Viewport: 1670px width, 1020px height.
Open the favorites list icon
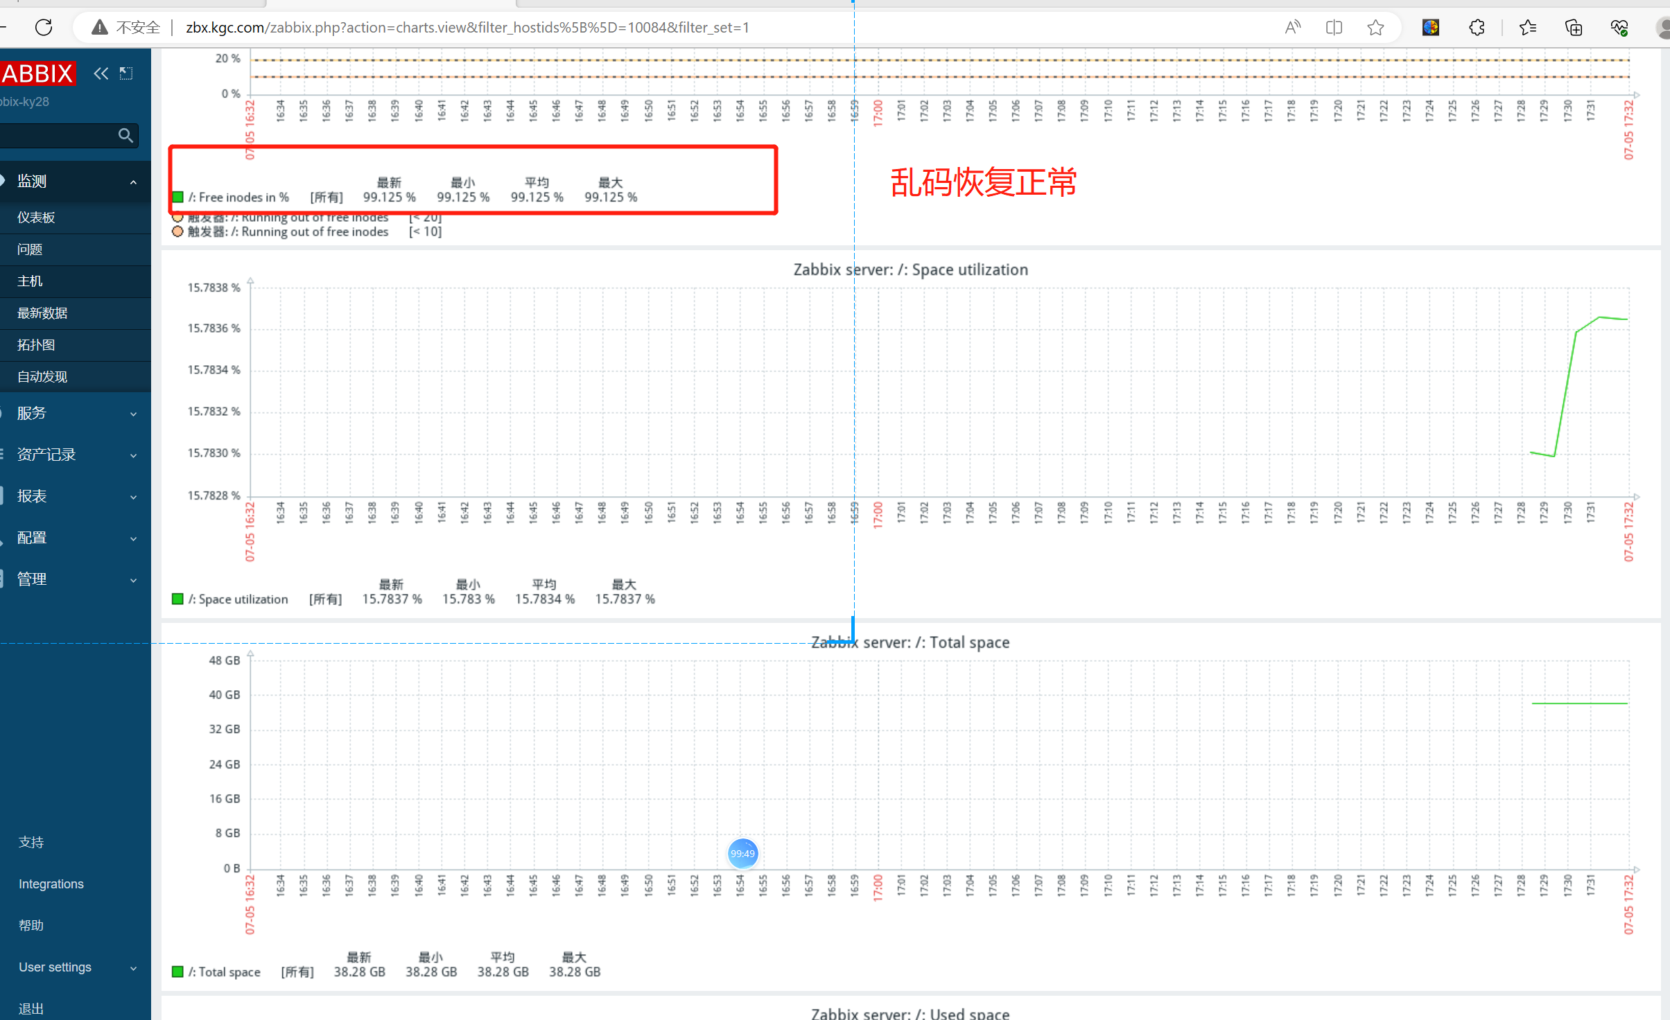point(1527,28)
